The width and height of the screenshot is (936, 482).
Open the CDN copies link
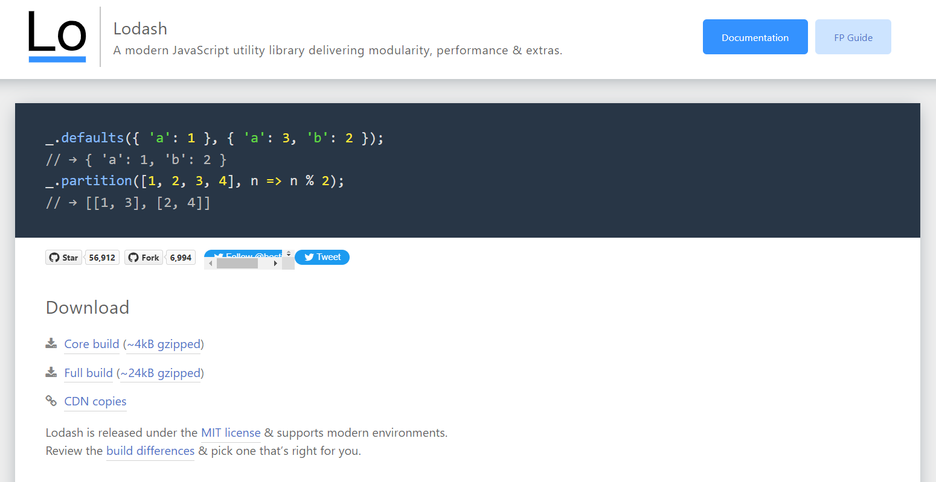[95, 401]
